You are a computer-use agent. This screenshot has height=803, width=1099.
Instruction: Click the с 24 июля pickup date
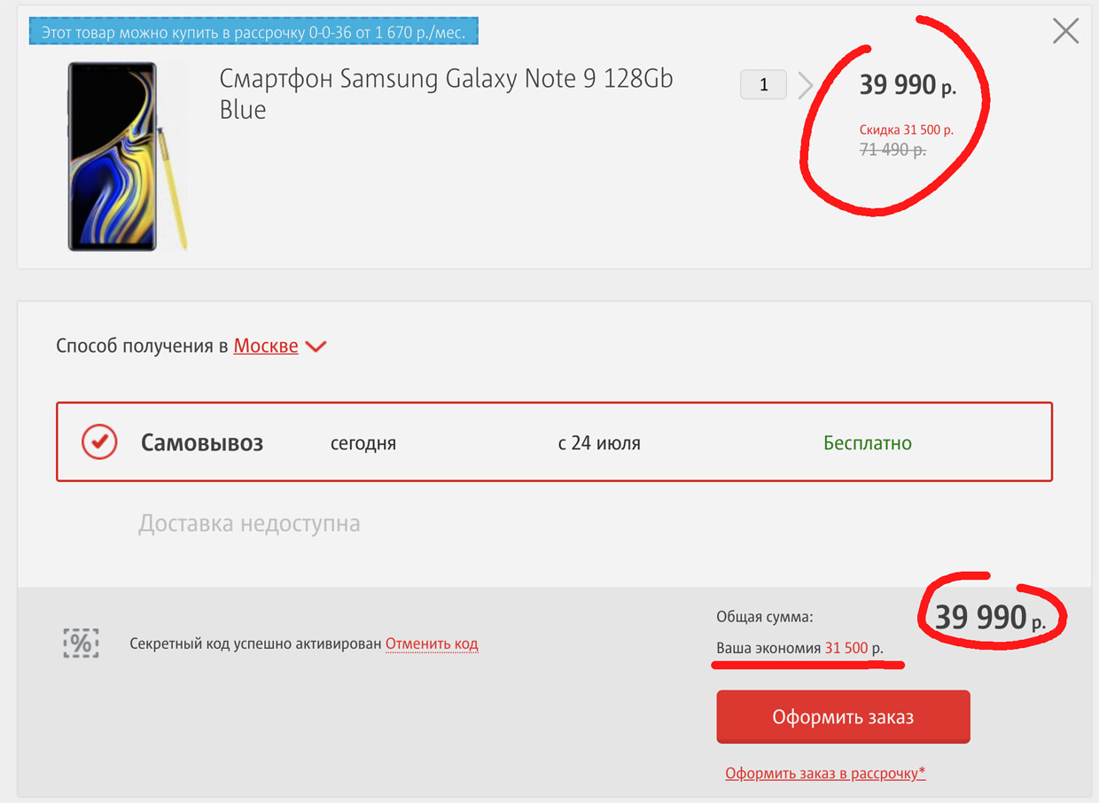tap(598, 442)
